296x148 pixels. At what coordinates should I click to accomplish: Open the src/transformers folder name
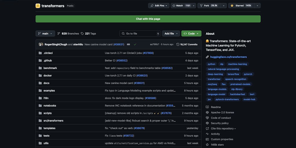(x=53, y=121)
